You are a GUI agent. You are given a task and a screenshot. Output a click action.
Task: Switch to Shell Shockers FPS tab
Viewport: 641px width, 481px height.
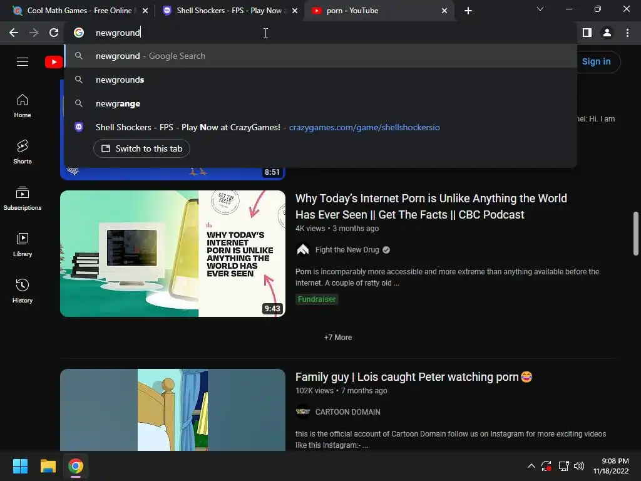(x=229, y=11)
